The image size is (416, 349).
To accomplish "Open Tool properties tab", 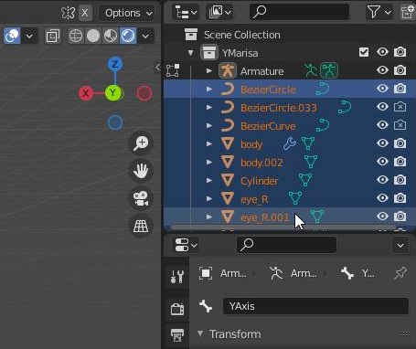I will pyautogui.click(x=177, y=277).
